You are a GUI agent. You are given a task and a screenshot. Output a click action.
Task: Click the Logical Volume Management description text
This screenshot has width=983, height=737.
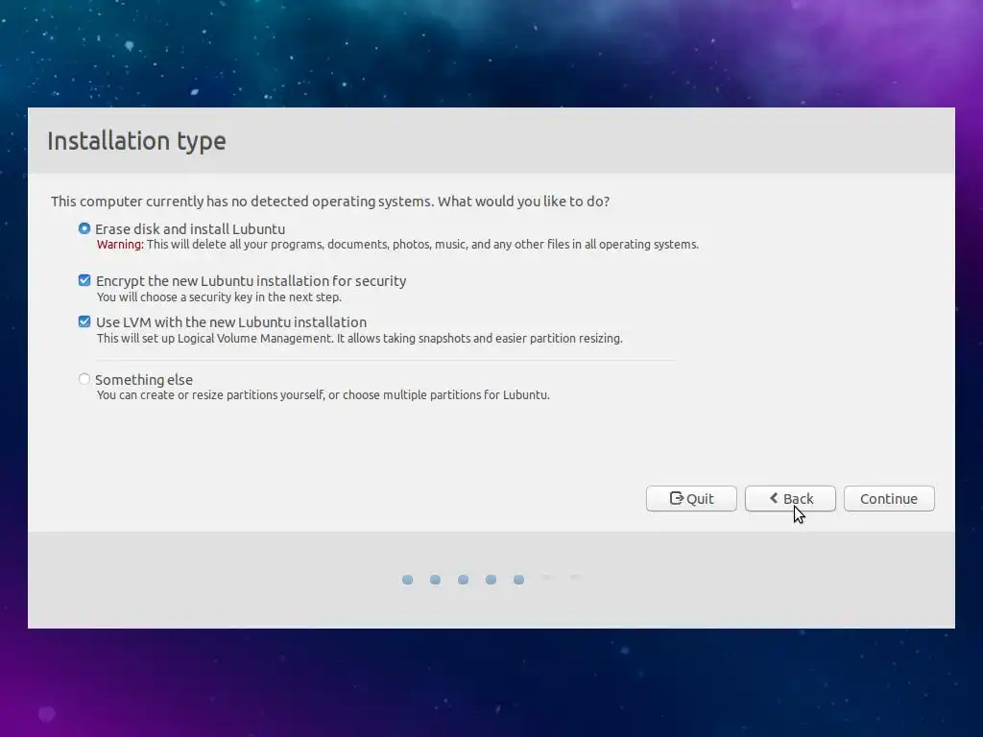(359, 339)
